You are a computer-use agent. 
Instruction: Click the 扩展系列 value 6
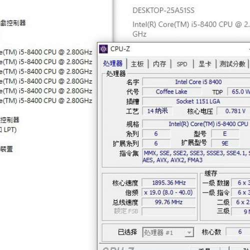(x=156, y=143)
